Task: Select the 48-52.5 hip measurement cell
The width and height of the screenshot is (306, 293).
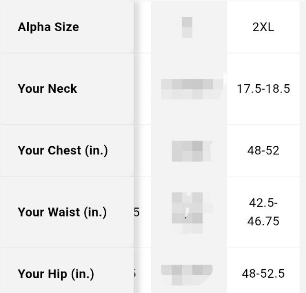Action: coord(263,274)
